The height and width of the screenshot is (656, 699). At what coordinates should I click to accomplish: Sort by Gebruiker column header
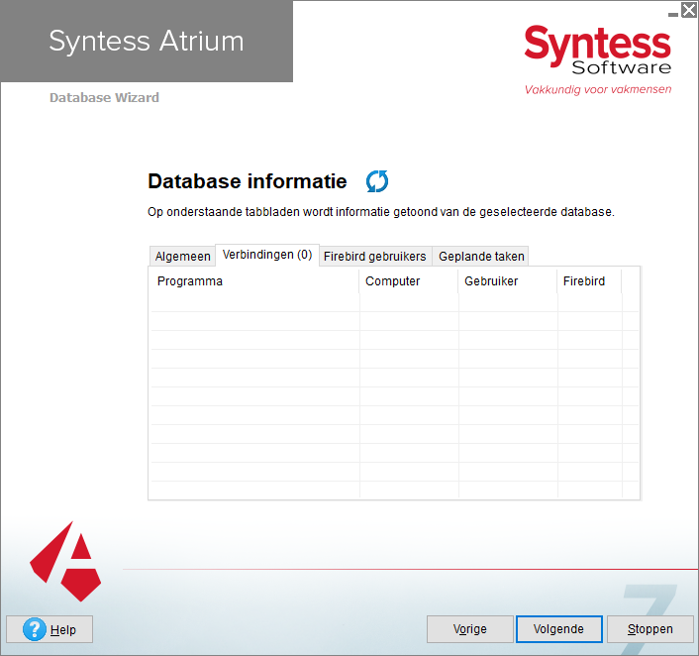tap(508, 281)
